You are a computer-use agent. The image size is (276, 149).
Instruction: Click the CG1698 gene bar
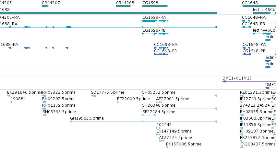point(155,6)
